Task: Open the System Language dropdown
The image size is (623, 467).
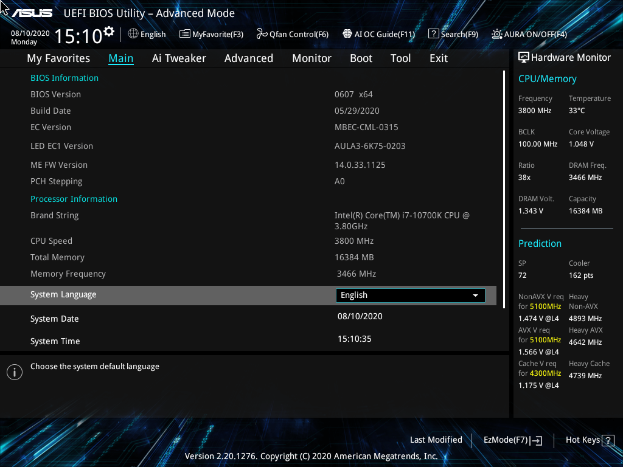Action: click(x=409, y=295)
